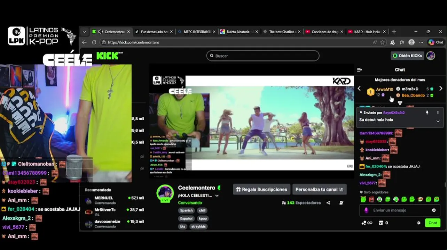
Task: Click the address bar URL kick.com/ceelemontero
Action: pos(133,42)
